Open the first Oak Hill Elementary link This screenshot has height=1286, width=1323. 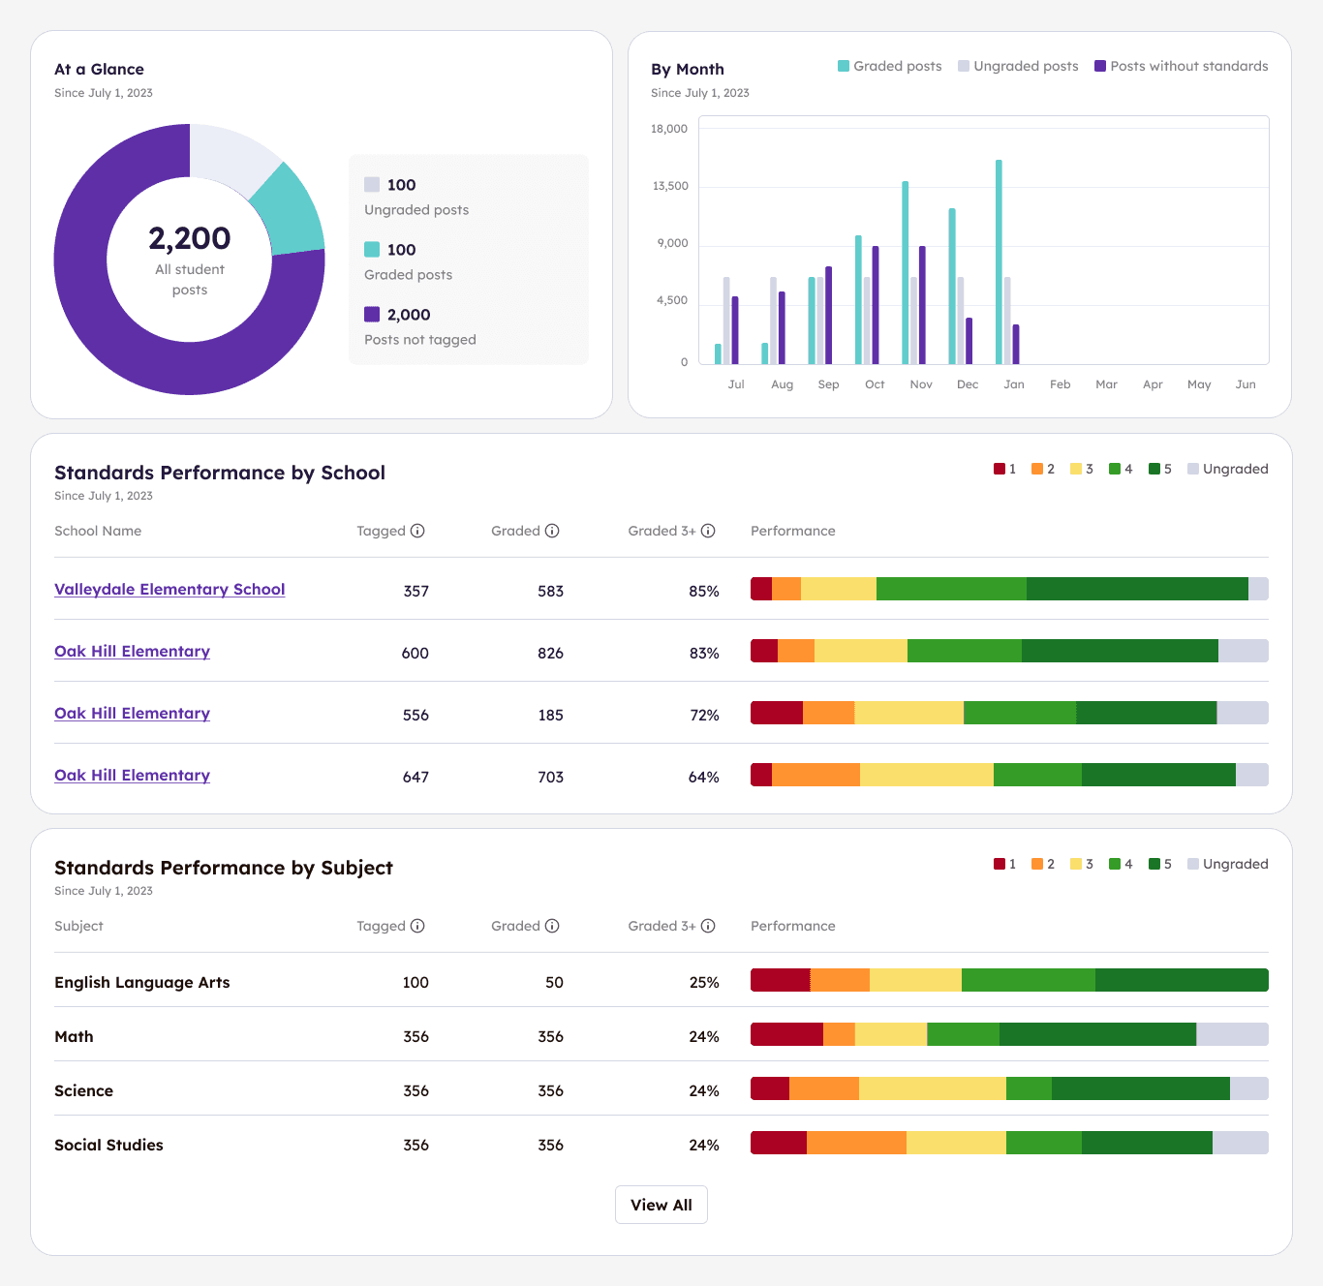pyautogui.click(x=132, y=651)
